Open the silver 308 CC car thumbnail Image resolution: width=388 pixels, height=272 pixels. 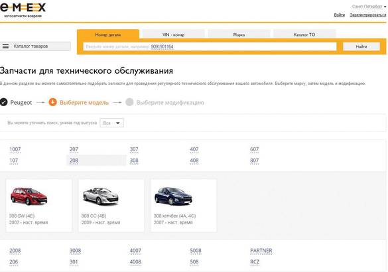pyautogui.click(x=101, y=196)
